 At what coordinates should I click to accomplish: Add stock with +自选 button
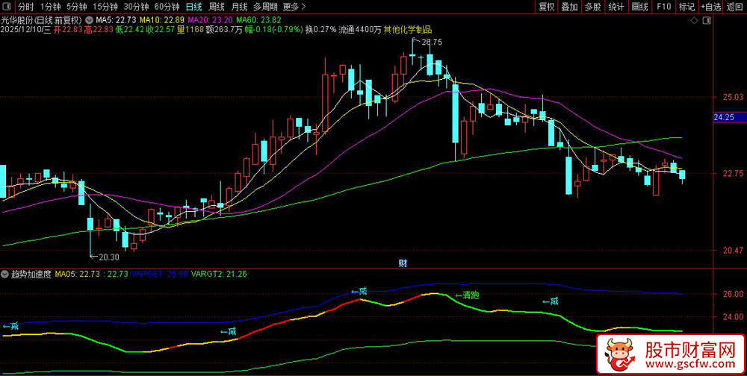pos(711,7)
